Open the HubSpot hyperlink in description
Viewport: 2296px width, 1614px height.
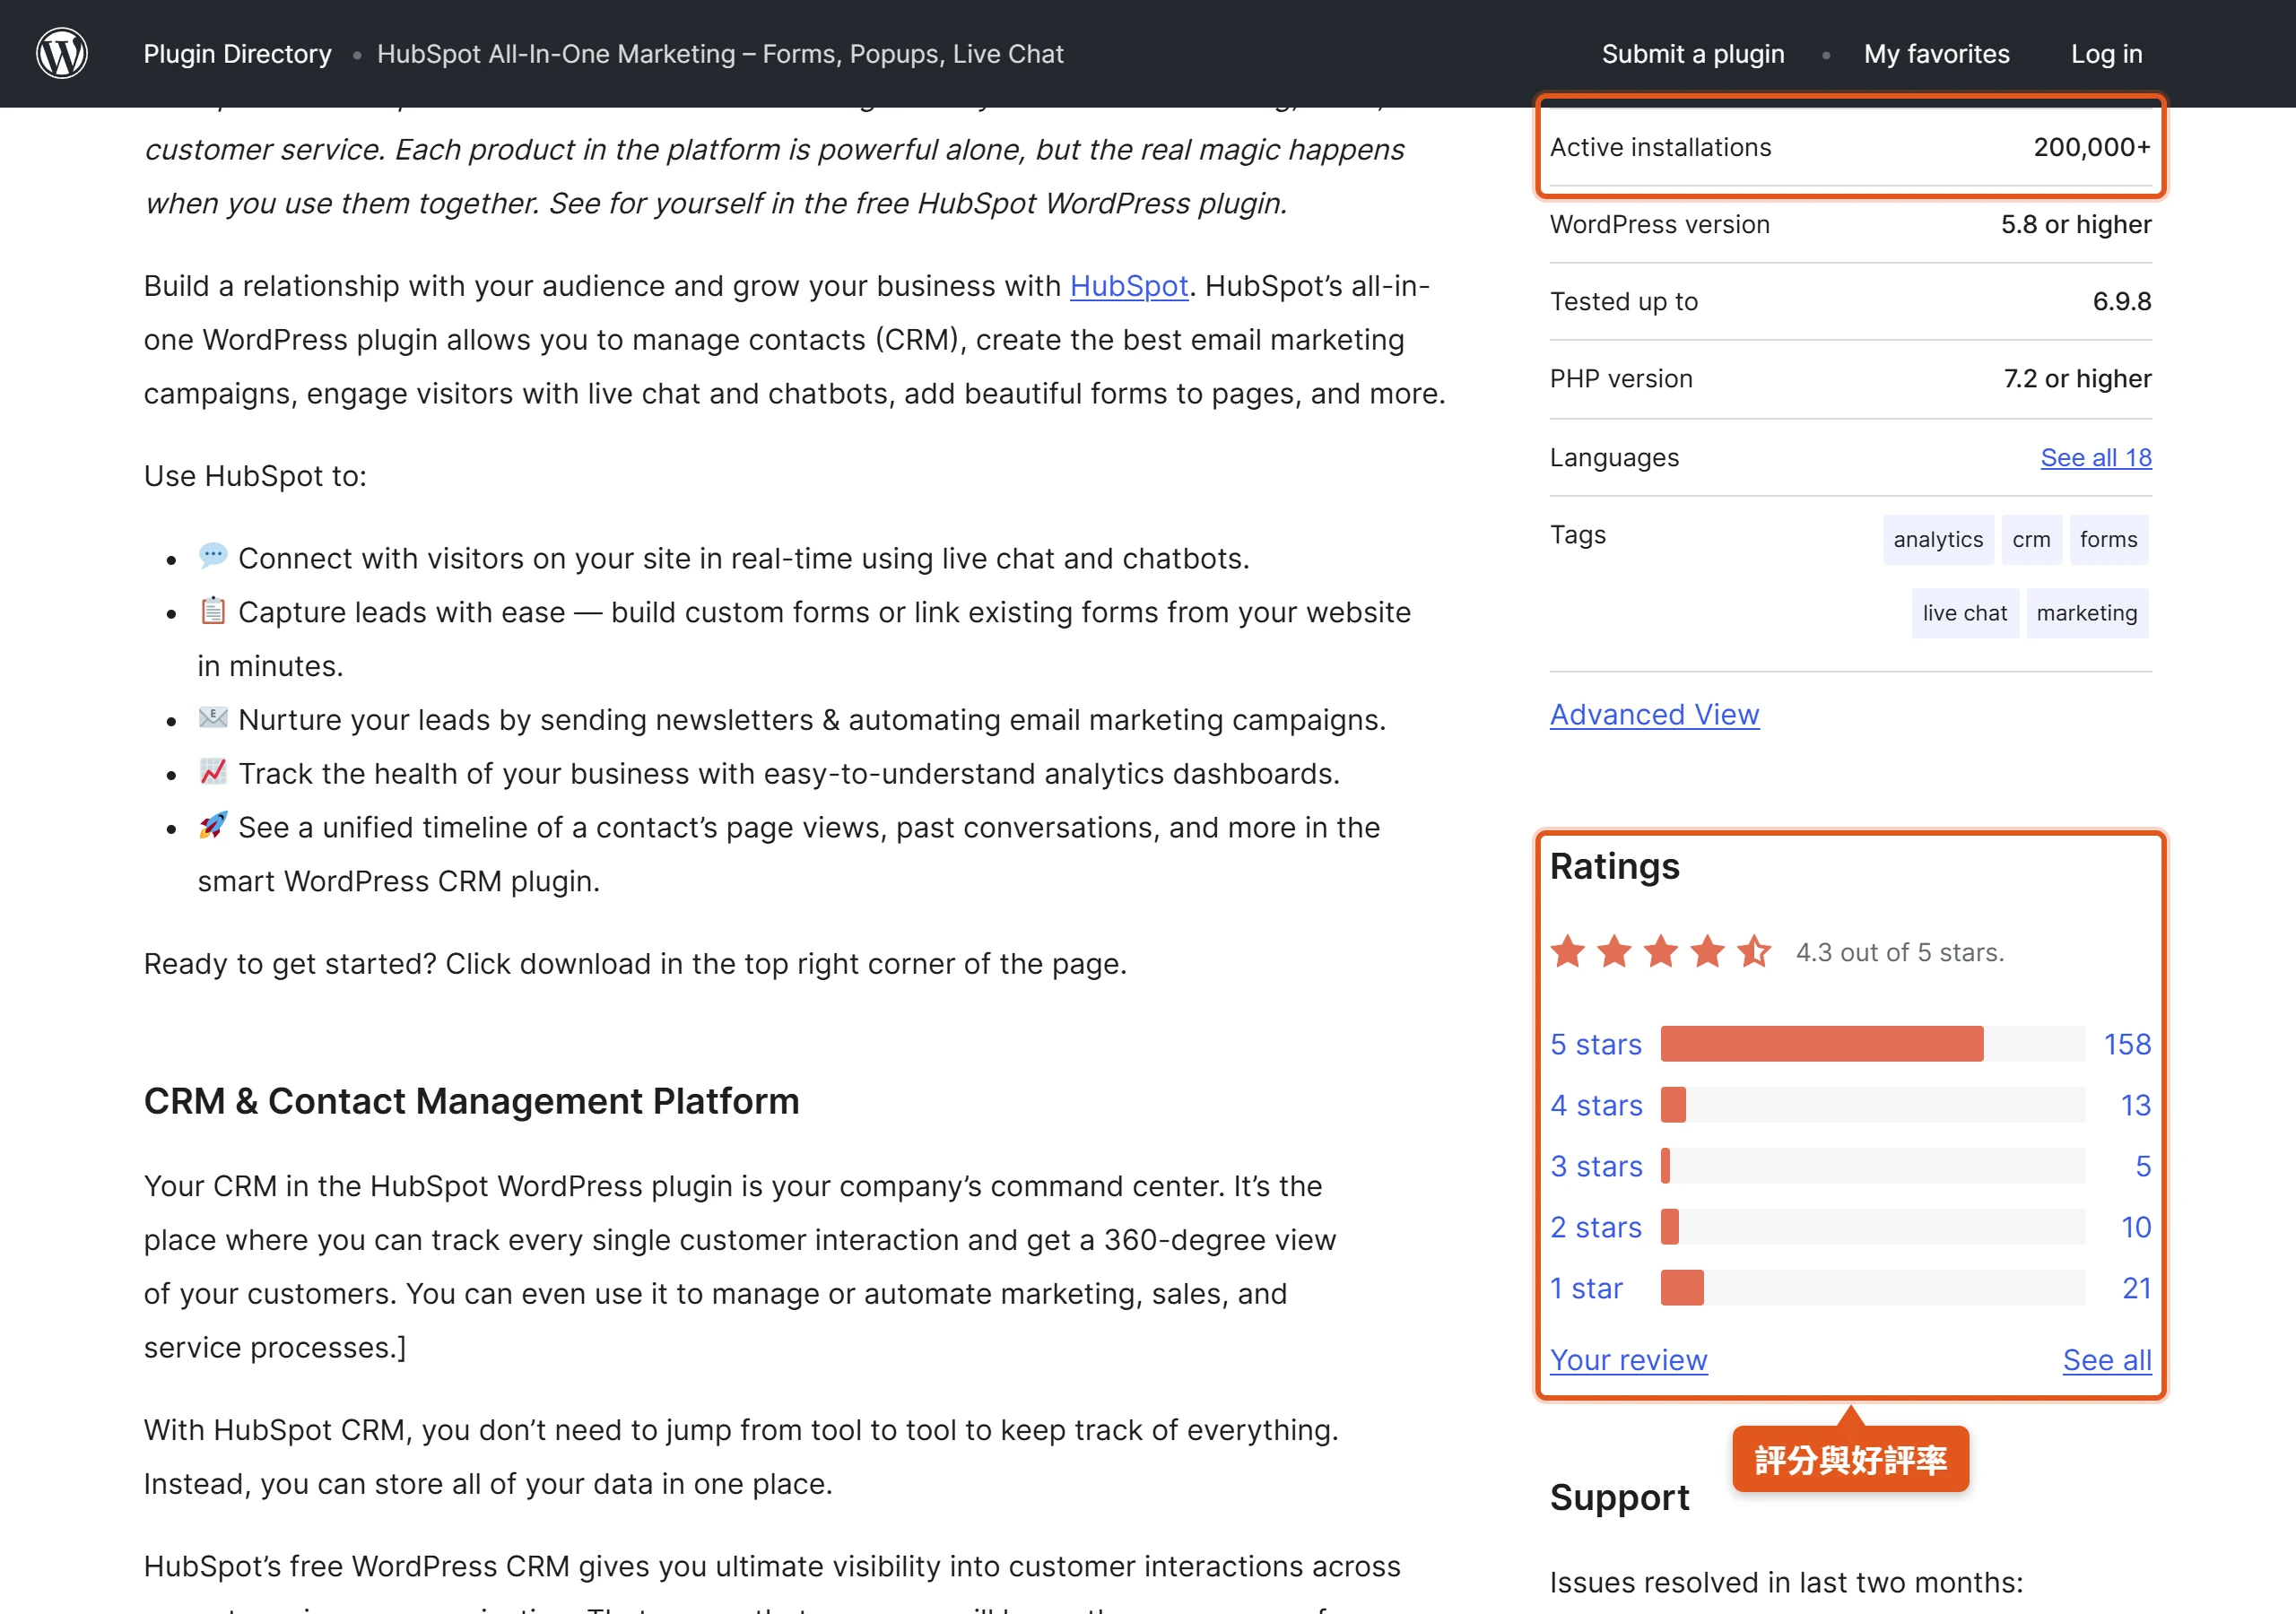[x=1128, y=286]
